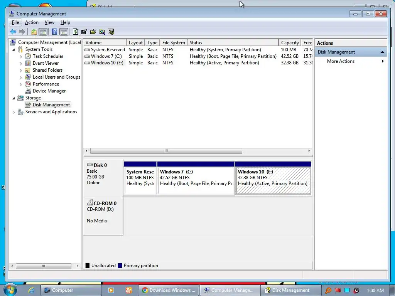Select the Windows 7 (C:) volume row
The width and height of the screenshot is (395, 296).
(198, 56)
